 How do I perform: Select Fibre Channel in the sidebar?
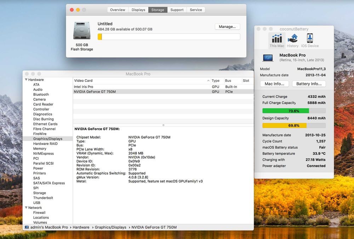pos(44,129)
